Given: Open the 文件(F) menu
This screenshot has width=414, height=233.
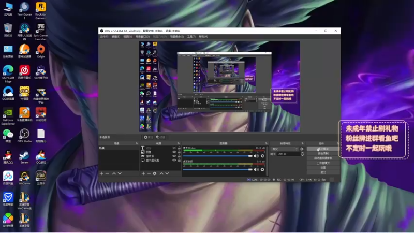Looking at the screenshot, I should point(104,36).
